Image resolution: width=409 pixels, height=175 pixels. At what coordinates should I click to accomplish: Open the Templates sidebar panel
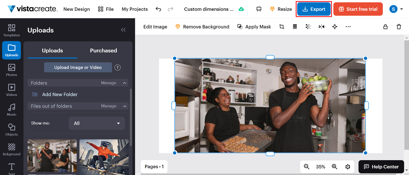pyautogui.click(x=12, y=30)
